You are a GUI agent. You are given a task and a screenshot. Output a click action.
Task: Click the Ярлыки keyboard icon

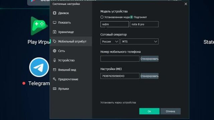click(x=55, y=89)
